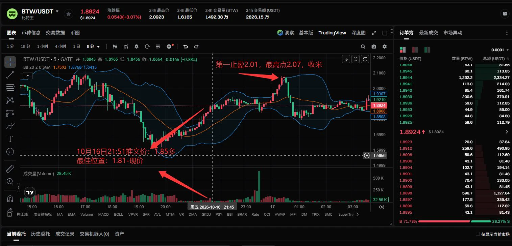Show the combined buy and sell order book view

[x=403, y=50]
